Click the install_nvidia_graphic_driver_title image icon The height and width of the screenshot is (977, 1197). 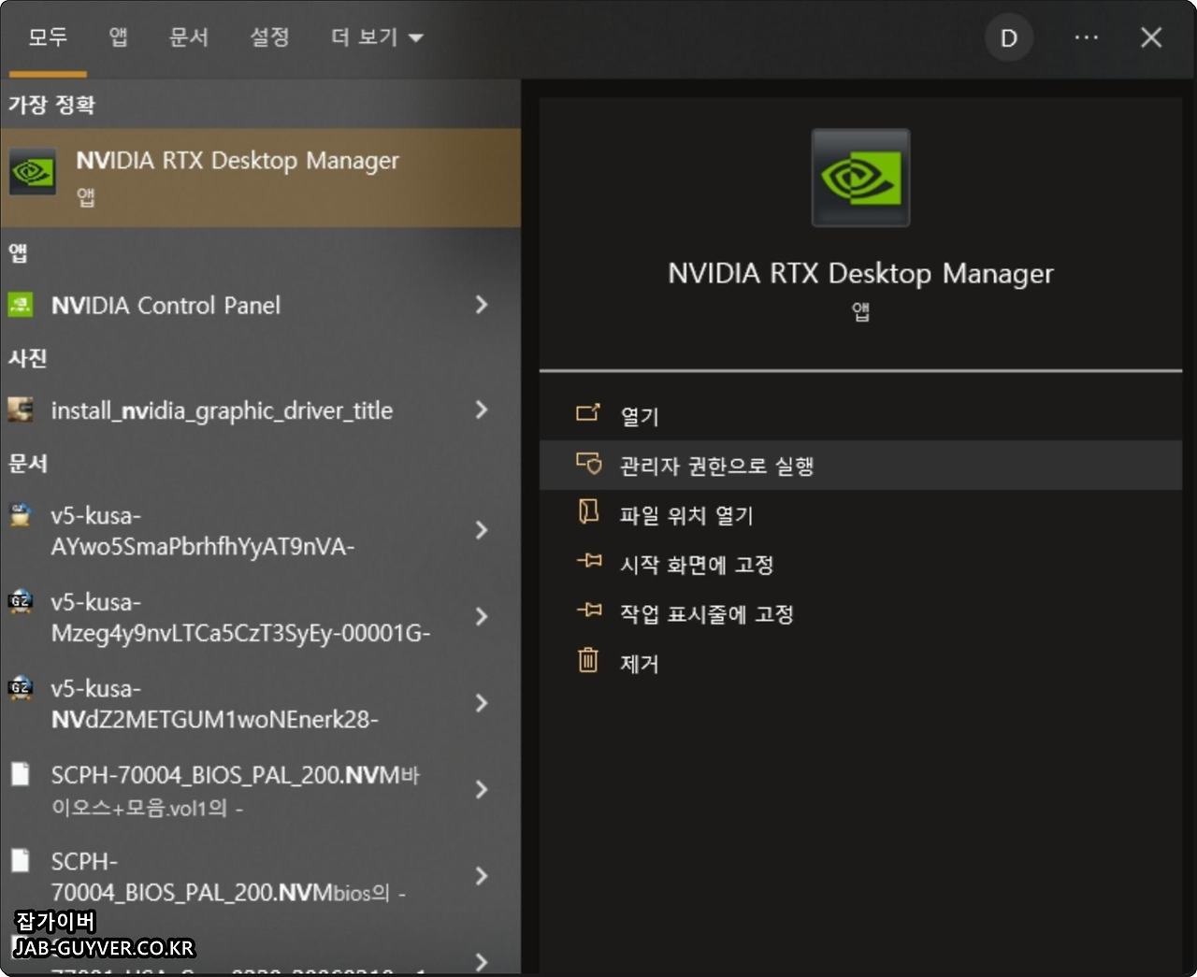20,409
